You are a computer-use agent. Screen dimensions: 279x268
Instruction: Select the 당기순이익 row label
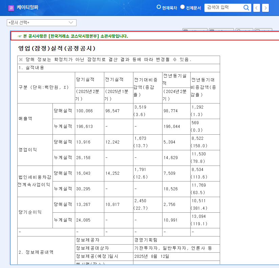point(30,212)
